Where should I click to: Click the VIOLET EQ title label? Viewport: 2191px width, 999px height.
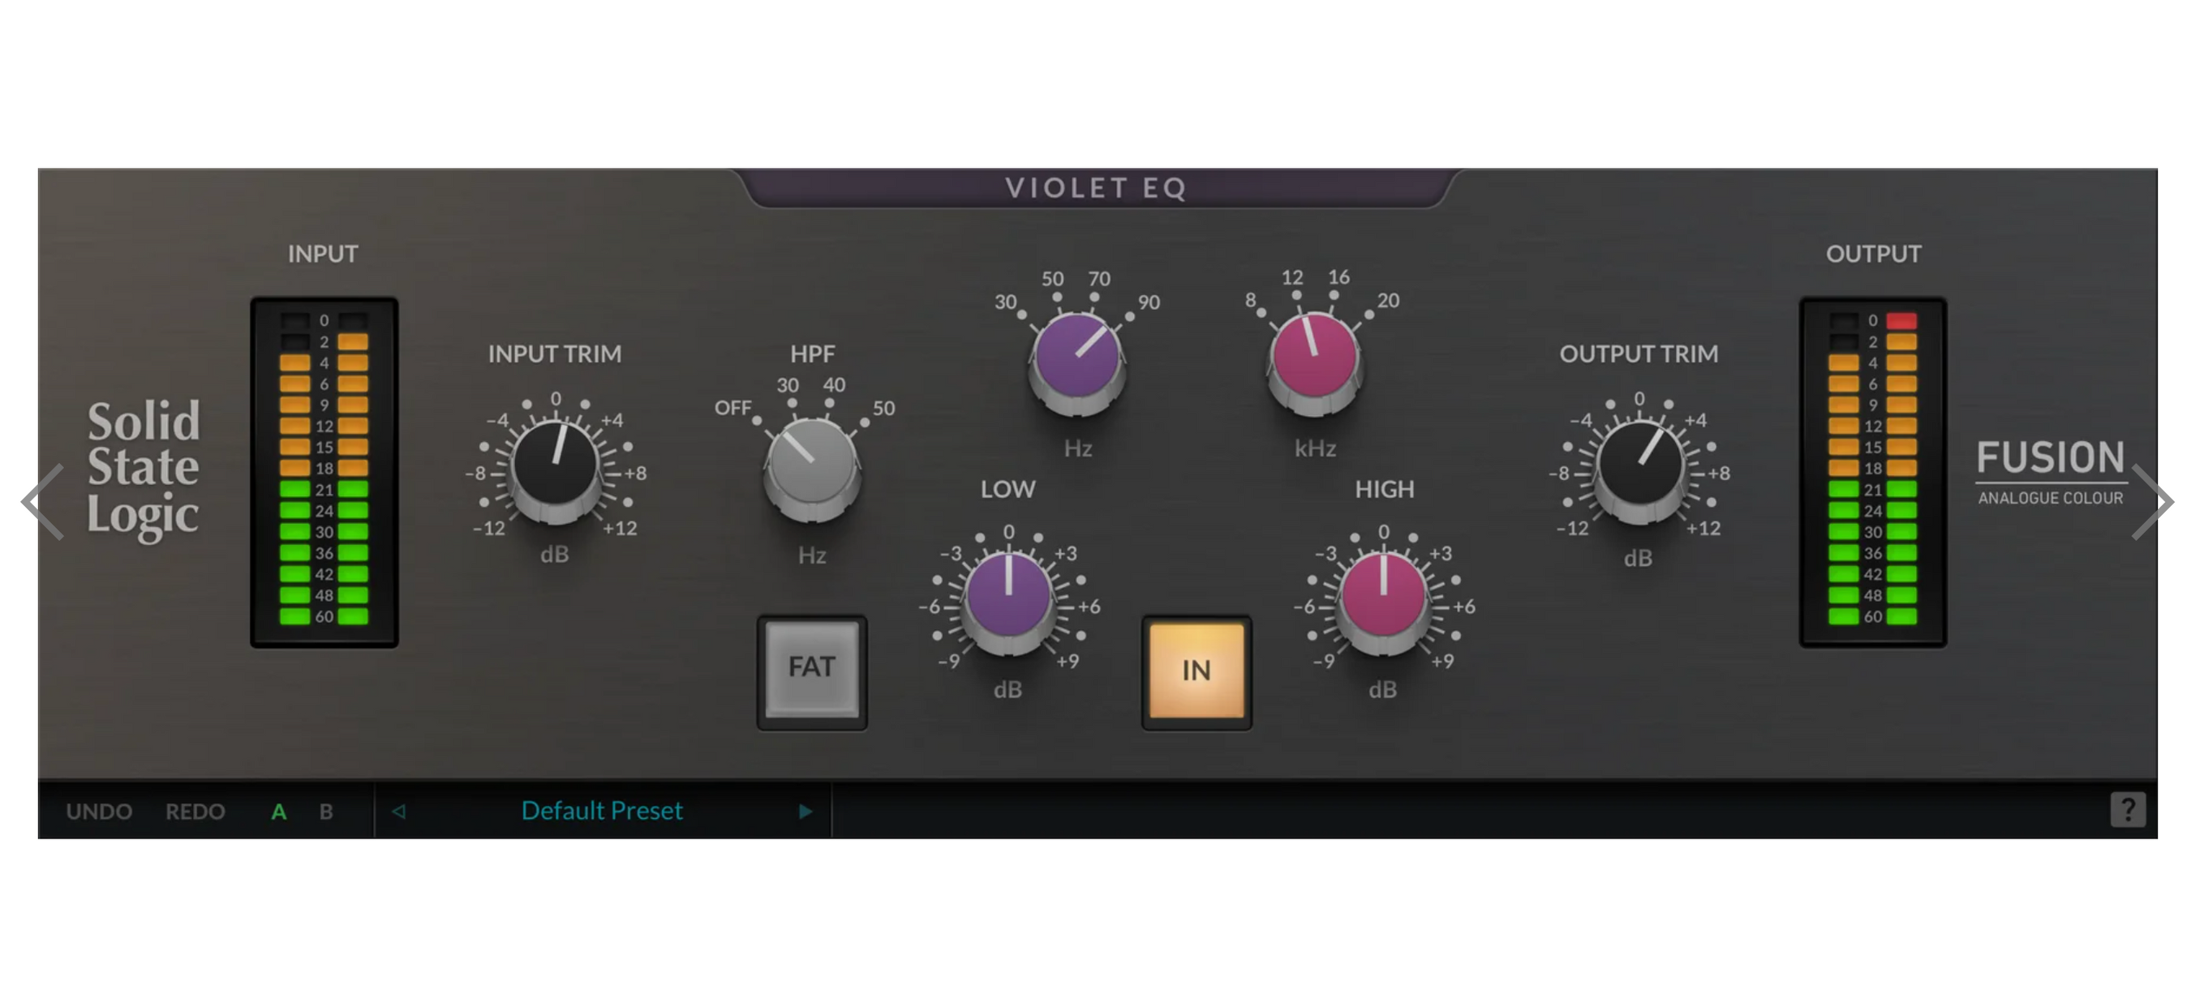click(1095, 188)
